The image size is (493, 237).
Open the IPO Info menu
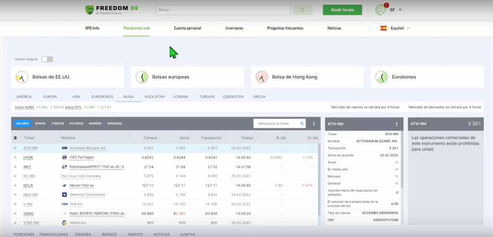point(92,28)
